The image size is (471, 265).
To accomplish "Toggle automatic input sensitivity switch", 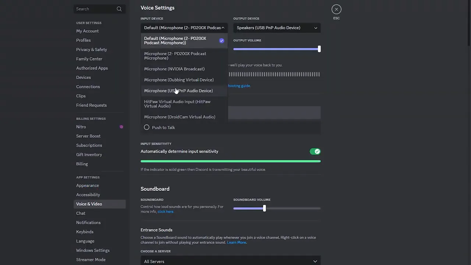I will [x=315, y=151].
